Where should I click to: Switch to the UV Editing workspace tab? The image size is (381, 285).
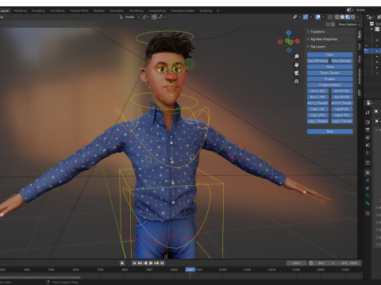[x=57, y=10]
